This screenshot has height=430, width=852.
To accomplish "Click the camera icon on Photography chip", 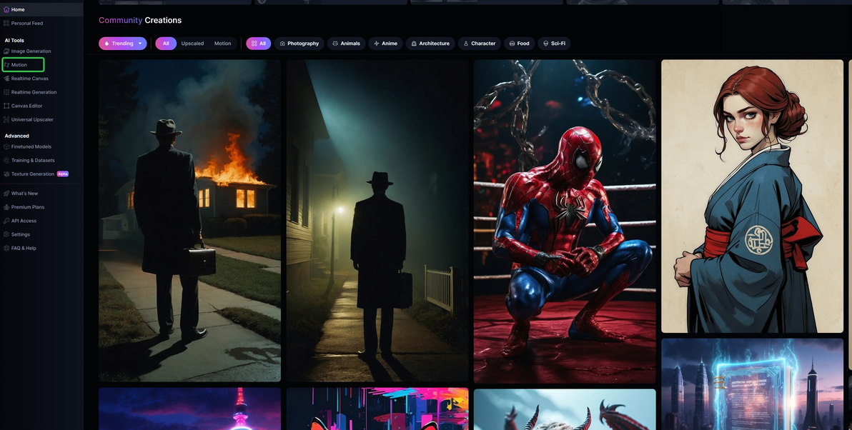I will (x=282, y=44).
